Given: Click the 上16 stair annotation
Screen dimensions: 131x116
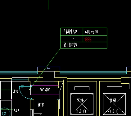Looking at the screenshot, I should (16, 91).
